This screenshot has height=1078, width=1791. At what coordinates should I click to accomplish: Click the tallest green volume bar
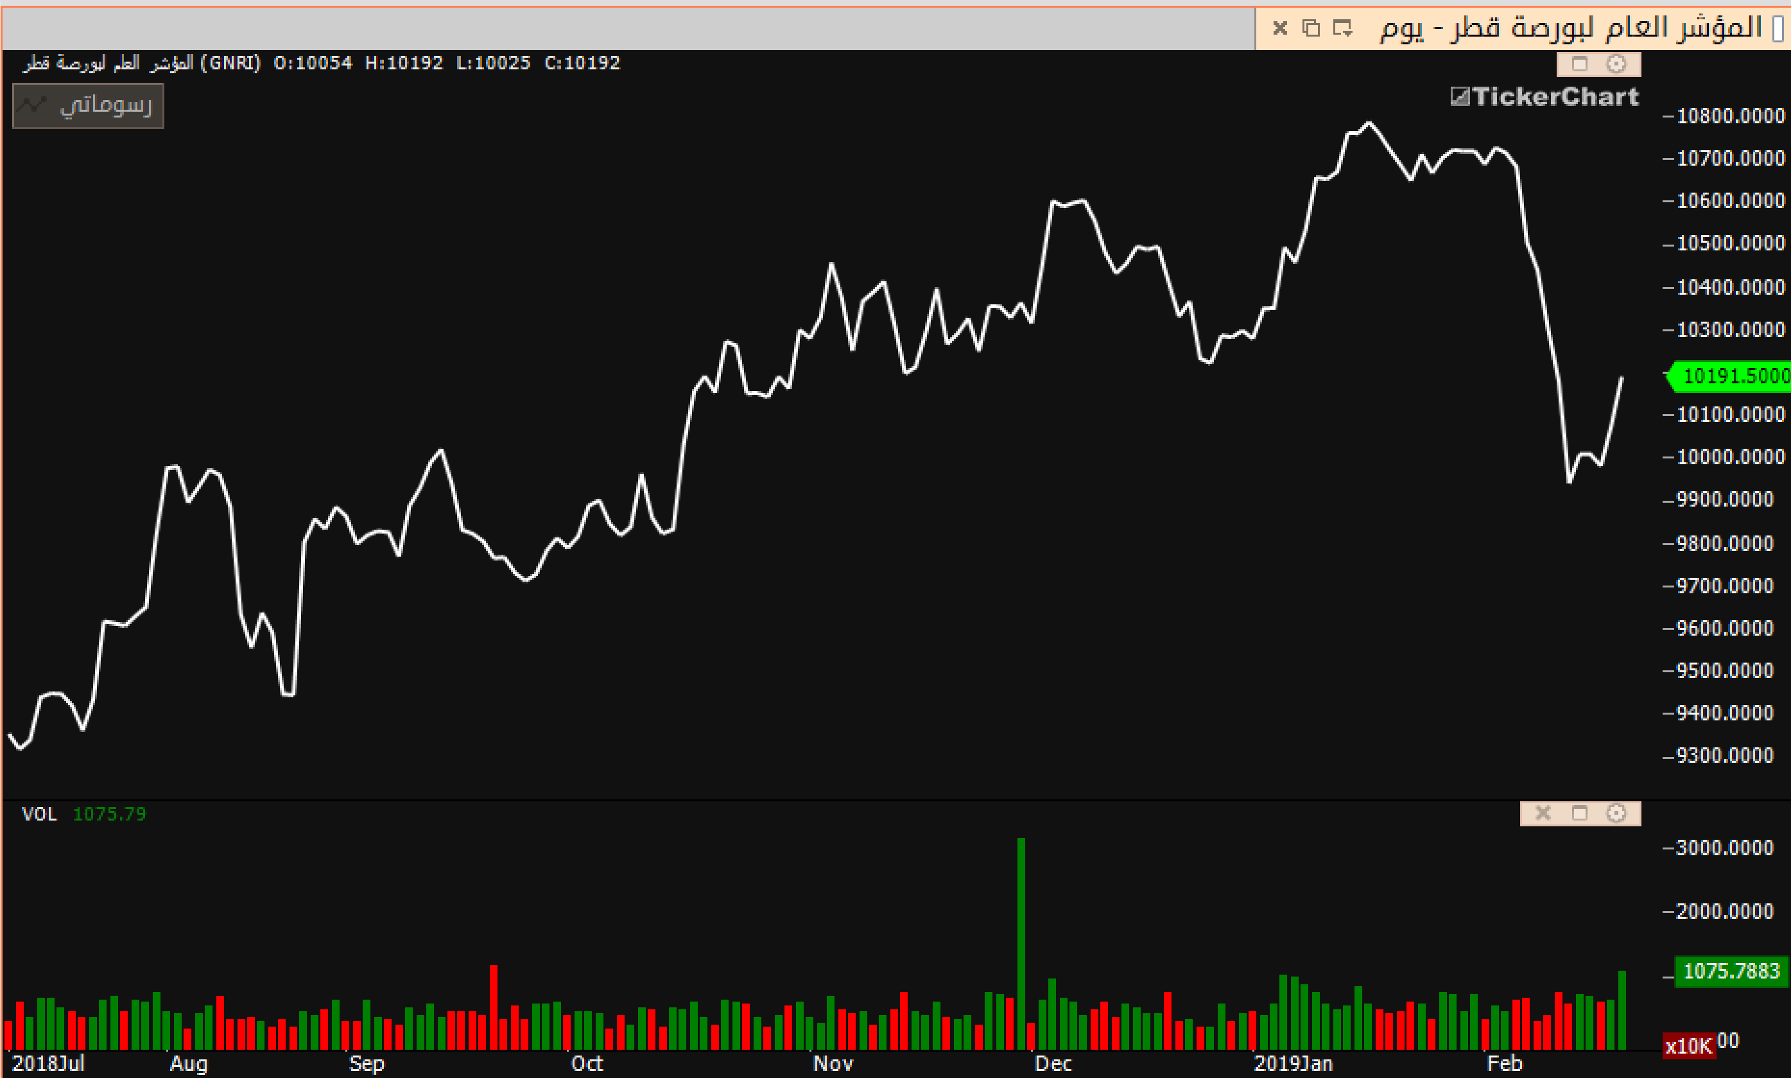coord(1021,944)
